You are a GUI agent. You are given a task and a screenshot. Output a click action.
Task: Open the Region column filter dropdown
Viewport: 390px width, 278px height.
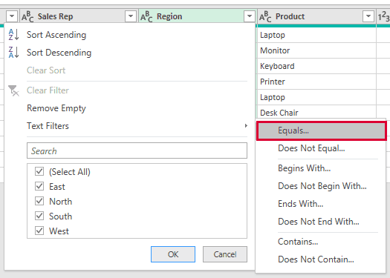[x=250, y=16]
